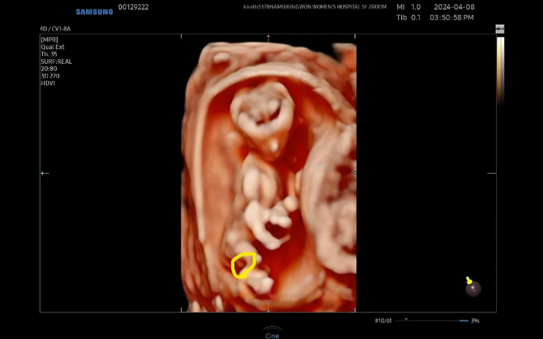
Task: Click the cine frame position marker
Action: coord(406,319)
